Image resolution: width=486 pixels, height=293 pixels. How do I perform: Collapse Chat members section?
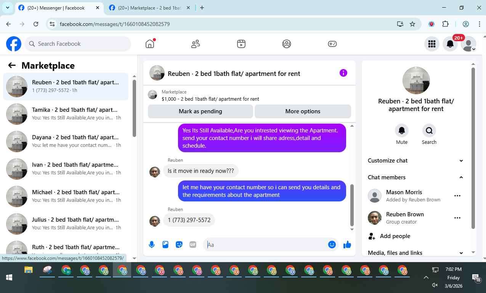coord(416,177)
